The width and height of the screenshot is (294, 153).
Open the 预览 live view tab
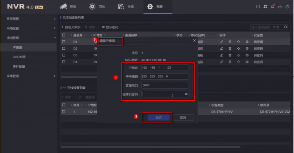click(x=68, y=7)
